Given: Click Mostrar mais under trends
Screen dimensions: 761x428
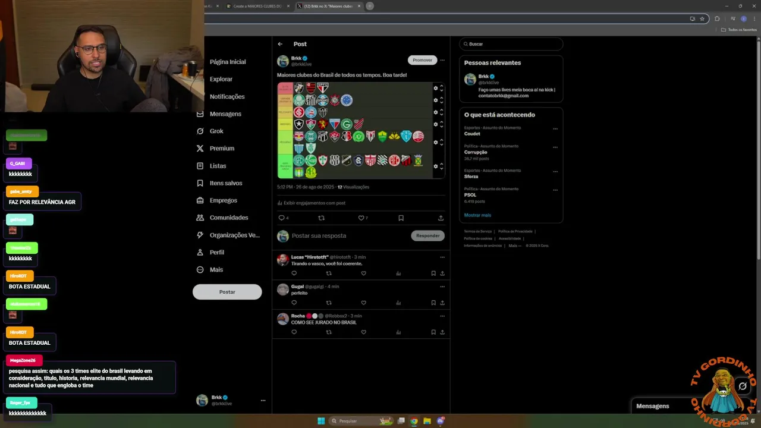Looking at the screenshot, I should (x=477, y=215).
